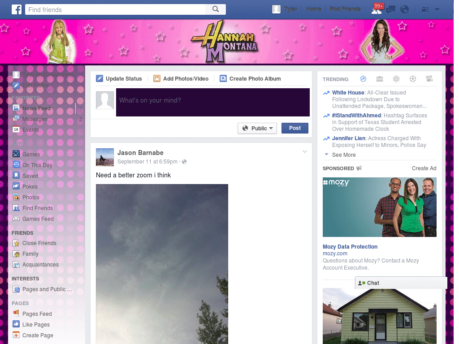
Task: Show Politics trends via government building icon
Action: point(379,79)
